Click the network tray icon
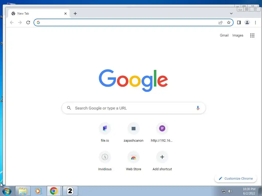The height and width of the screenshot is (196, 262). [224, 191]
